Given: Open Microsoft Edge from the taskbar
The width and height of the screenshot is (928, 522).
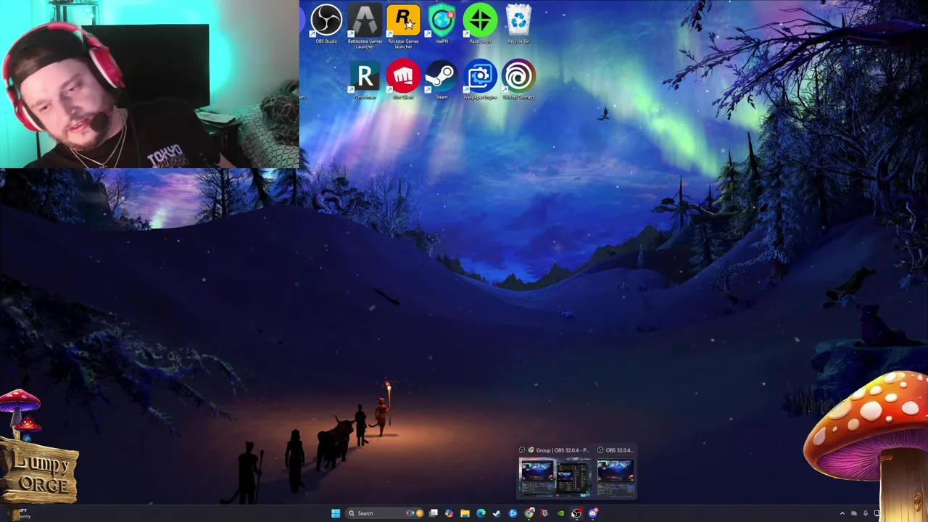Looking at the screenshot, I should [481, 513].
